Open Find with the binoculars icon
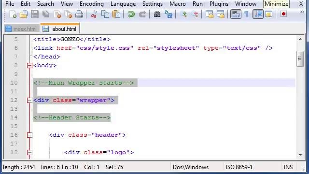This screenshot has height=174, width=309. [x=157, y=14]
